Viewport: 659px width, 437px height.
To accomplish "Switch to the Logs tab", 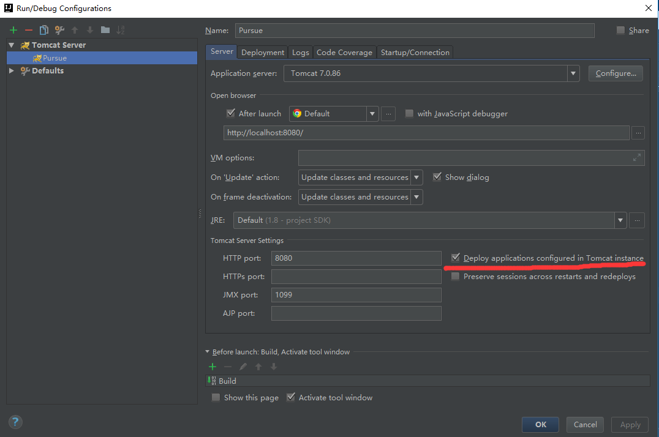I will click(x=301, y=52).
